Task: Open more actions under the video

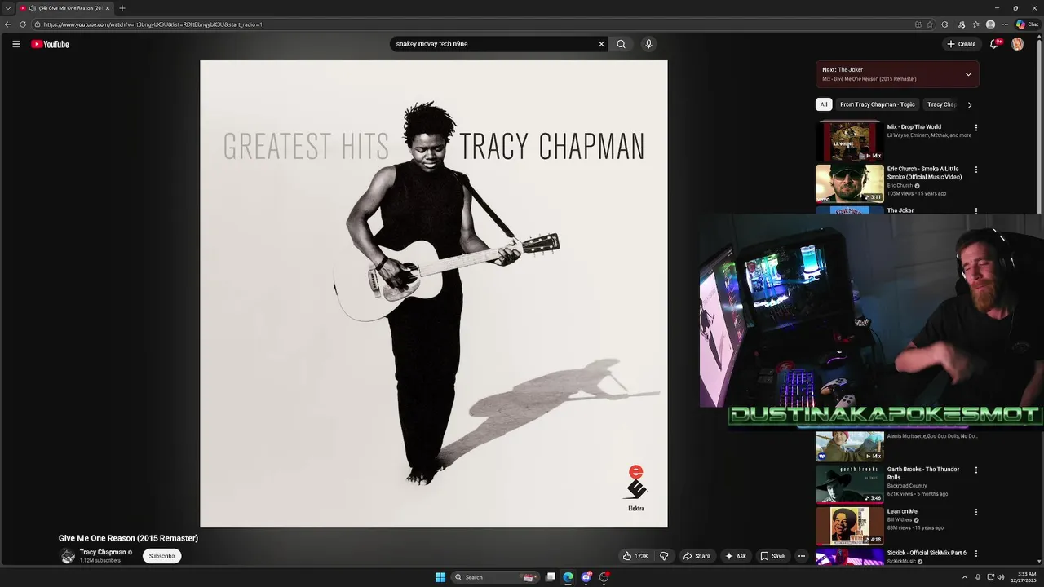Action: pyautogui.click(x=802, y=556)
